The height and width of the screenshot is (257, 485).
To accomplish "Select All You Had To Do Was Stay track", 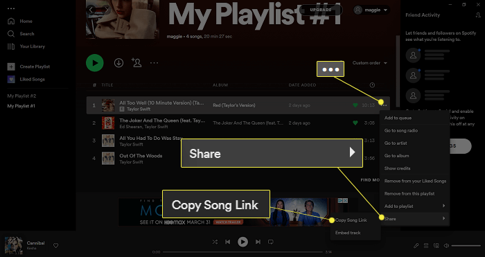I will (x=150, y=139).
